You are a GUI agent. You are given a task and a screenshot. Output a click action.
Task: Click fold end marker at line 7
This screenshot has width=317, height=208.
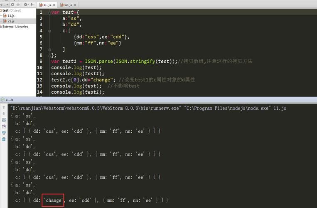[x=49, y=50]
